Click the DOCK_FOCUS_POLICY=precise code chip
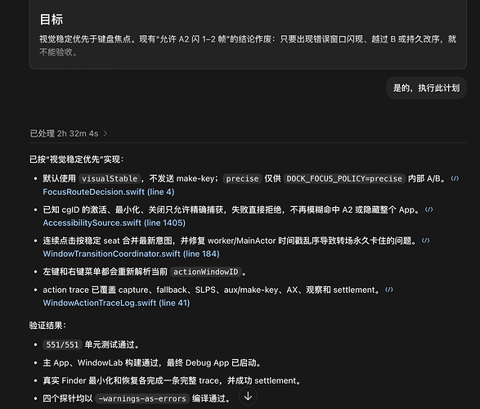The width and height of the screenshot is (480, 409). click(344, 178)
